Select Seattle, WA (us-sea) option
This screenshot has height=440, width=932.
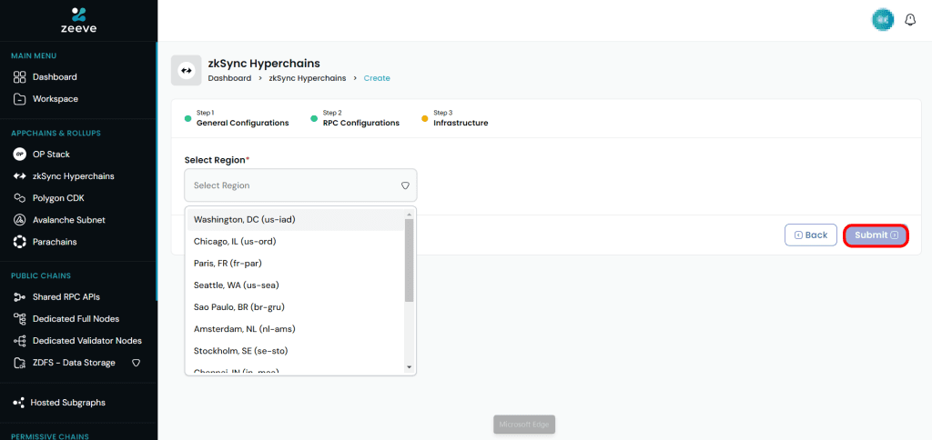pos(296,285)
